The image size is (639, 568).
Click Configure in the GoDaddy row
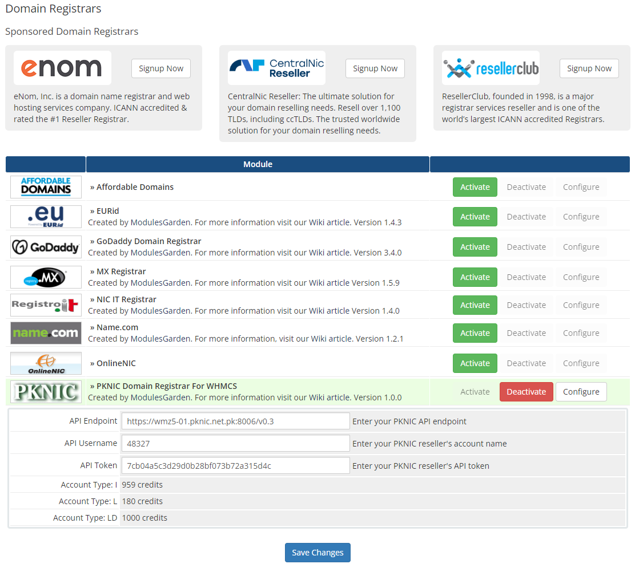[581, 247]
